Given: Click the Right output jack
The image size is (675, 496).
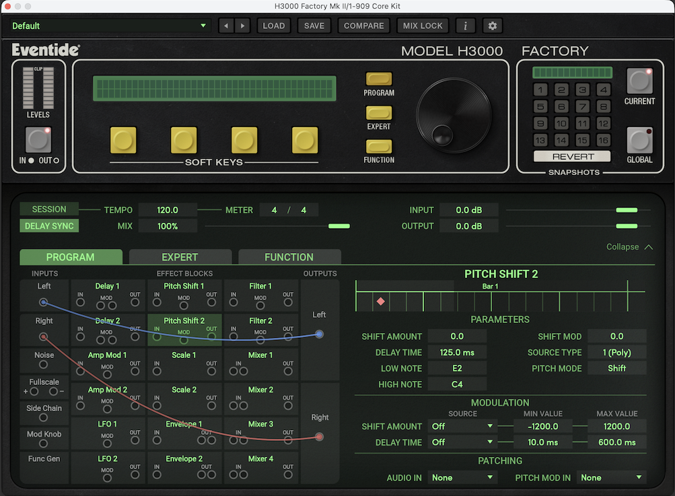Looking at the screenshot, I should [x=319, y=437].
